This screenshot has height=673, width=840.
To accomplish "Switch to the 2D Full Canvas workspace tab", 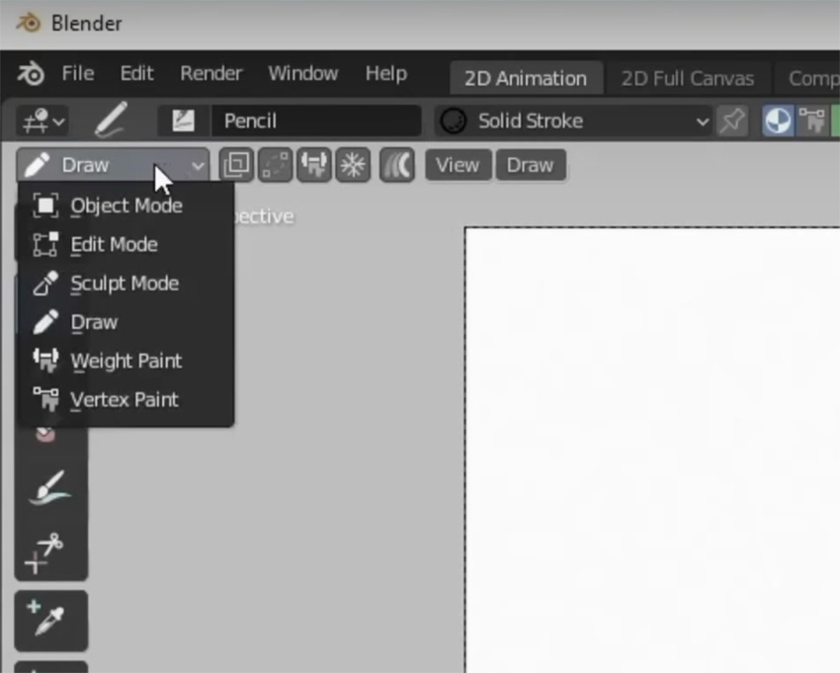I will (x=687, y=78).
